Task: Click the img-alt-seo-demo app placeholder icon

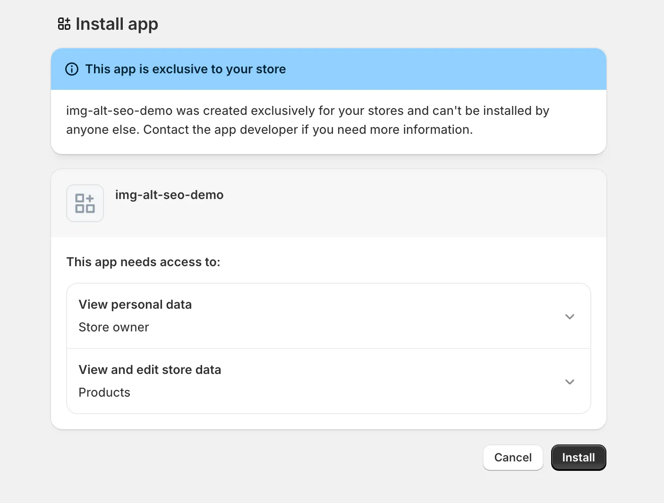Action: point(85,203)
